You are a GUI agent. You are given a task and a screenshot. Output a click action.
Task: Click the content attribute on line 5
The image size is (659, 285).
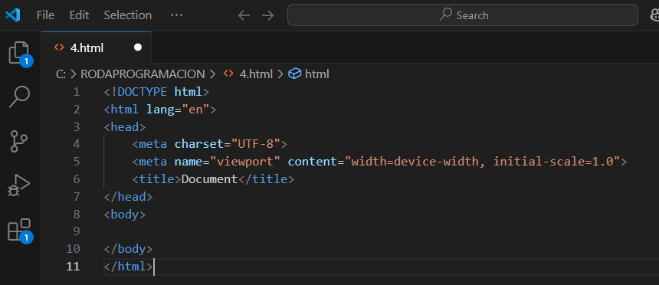tap(313, 162)
